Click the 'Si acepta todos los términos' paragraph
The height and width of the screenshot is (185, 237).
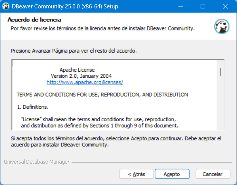click(116, 142)
